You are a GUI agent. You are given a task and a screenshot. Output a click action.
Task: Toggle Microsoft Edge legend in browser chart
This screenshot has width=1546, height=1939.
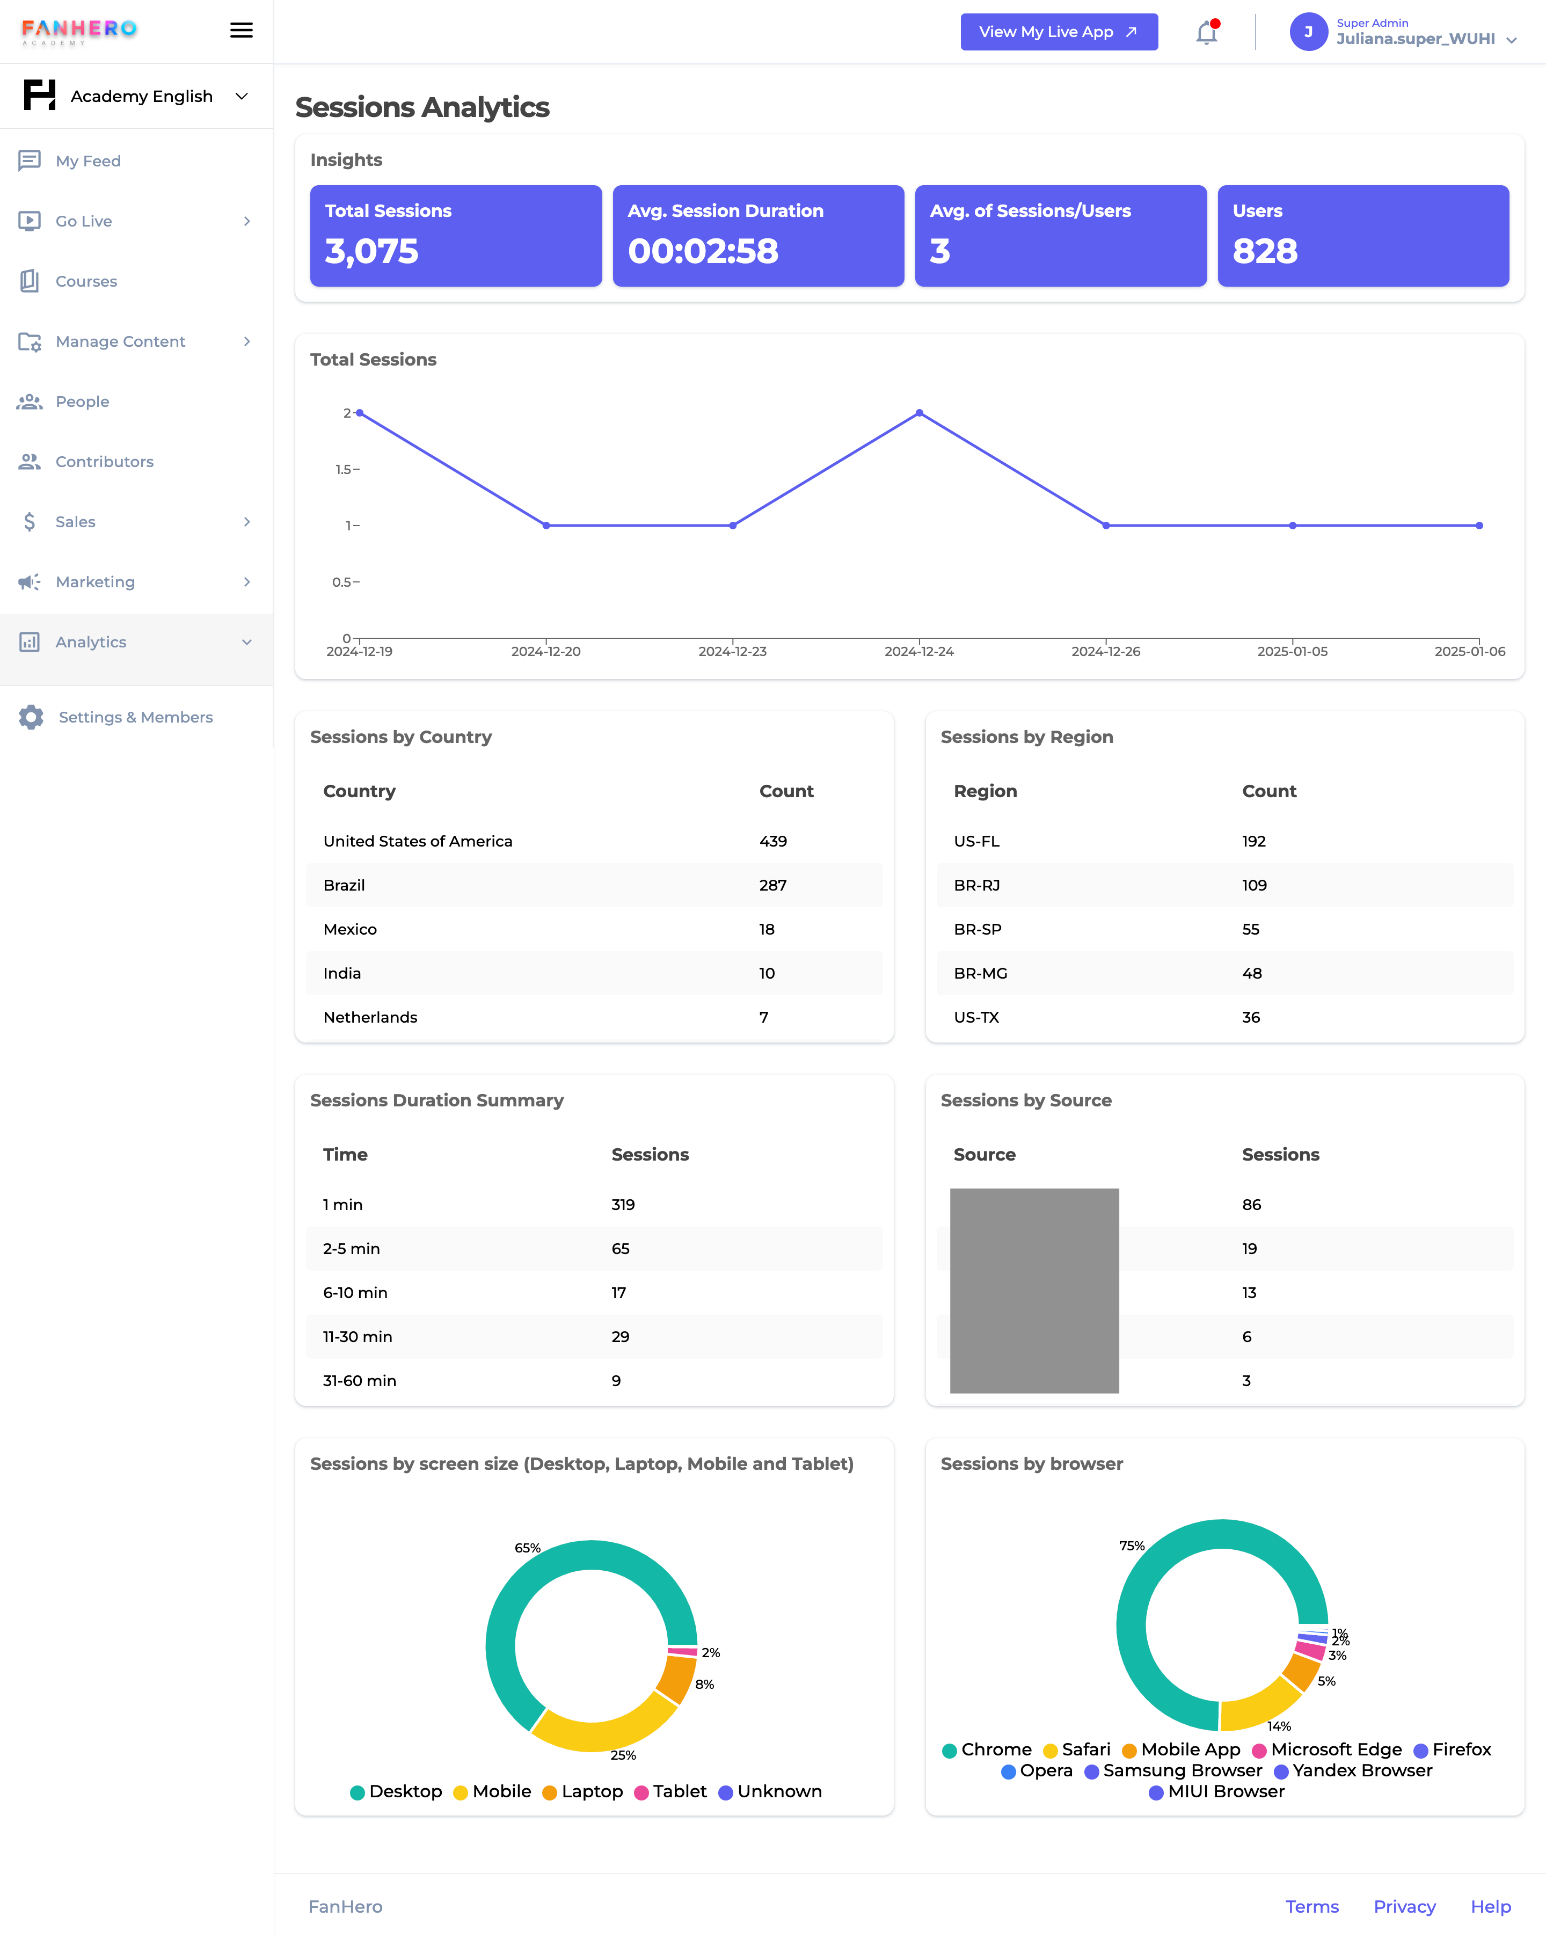[x=1326, y=1750]
